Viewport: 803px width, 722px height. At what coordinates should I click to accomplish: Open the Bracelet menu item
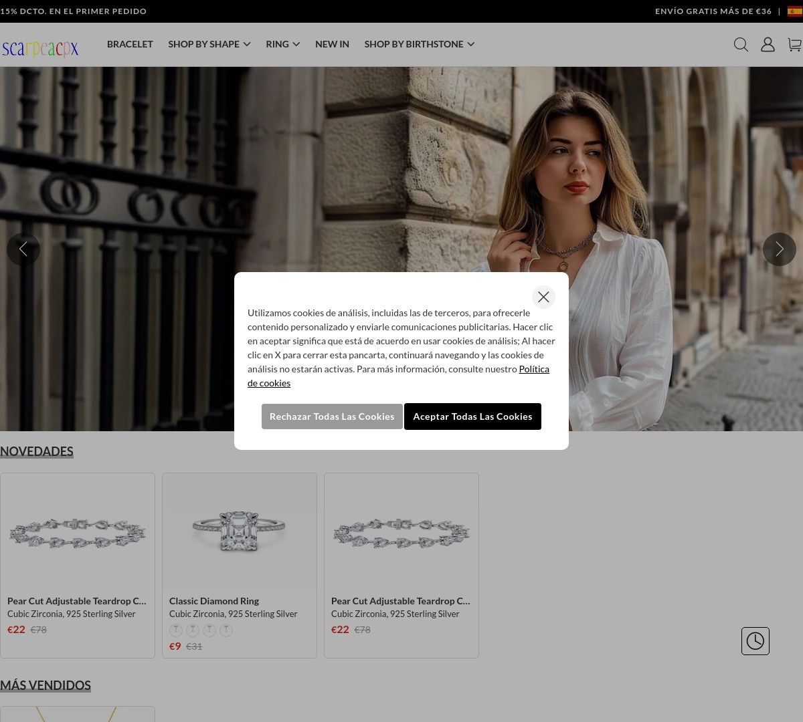coord(130,44)
